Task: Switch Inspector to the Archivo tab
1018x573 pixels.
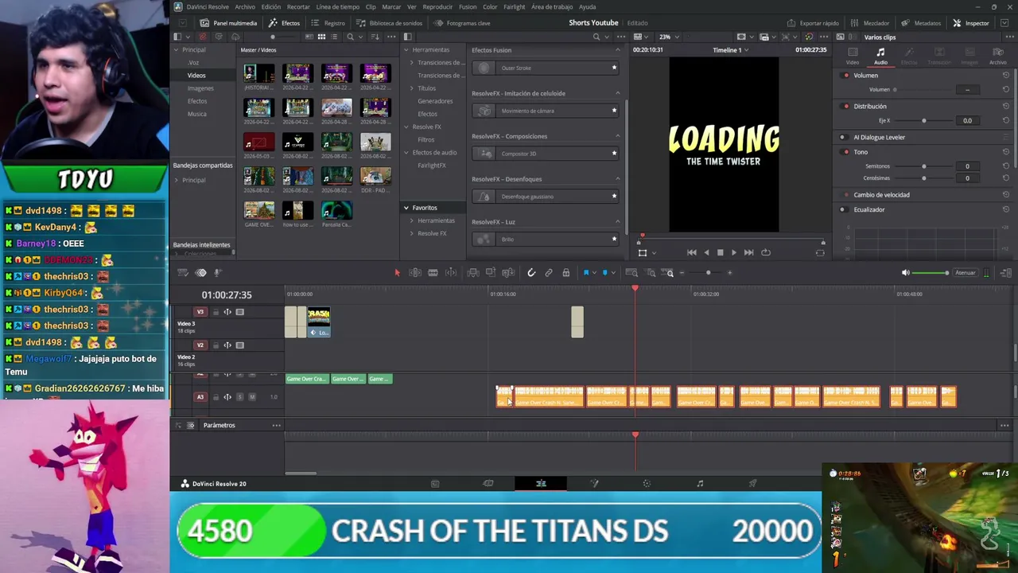Action: coord(997,56)
